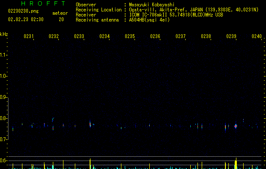266x169 pixels.
Task: Click the 0.9 frequency axis label
Action: pos(3,97)
